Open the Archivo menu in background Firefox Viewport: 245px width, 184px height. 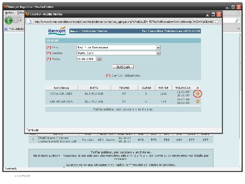[10, 13]
